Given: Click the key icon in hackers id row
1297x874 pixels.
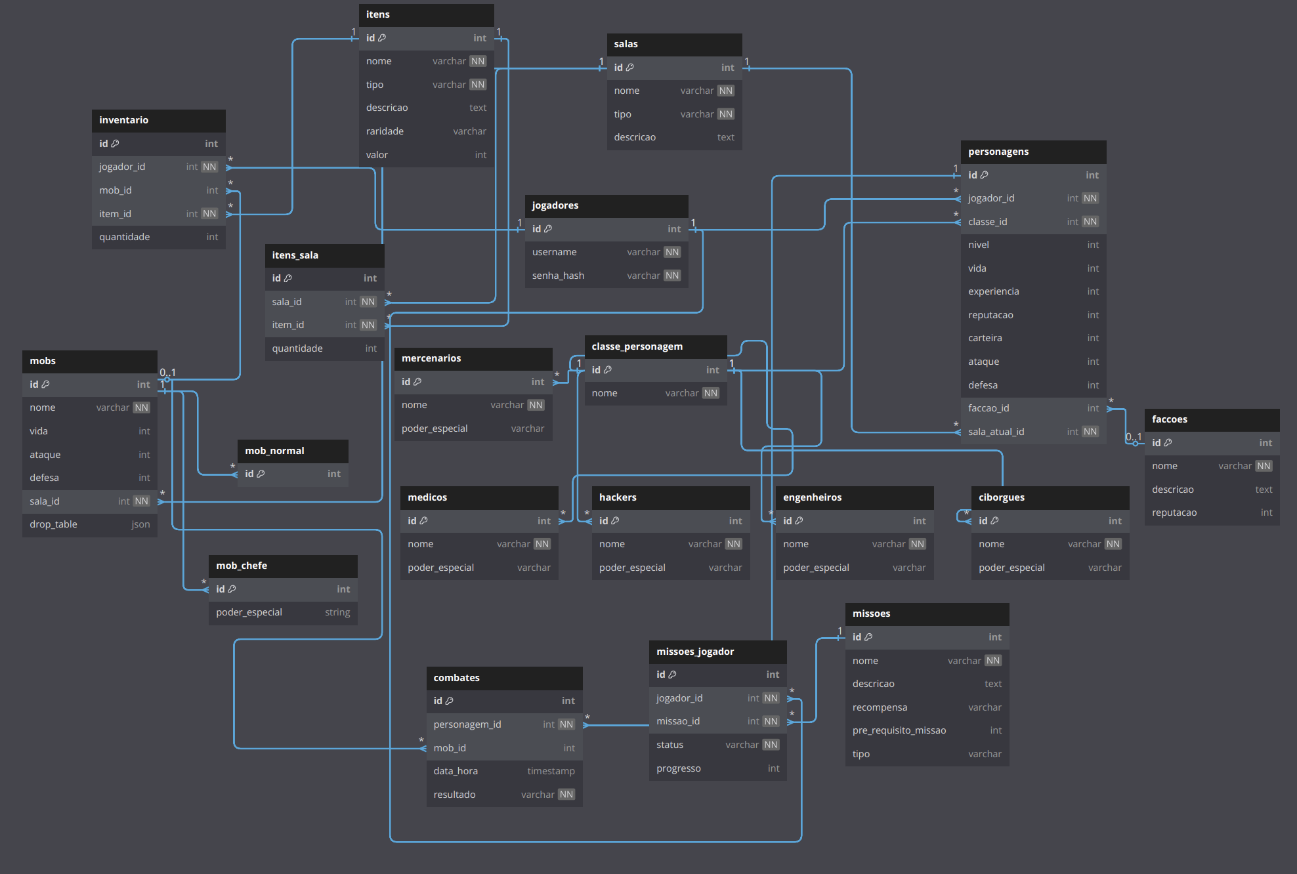Looking at the screenshot, I should click(x=615, y=521).
